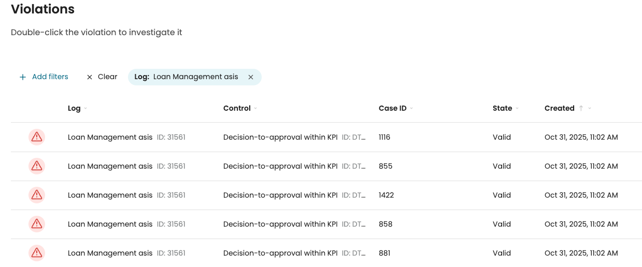Click the Valid state in case 858 row
The height and width of the screenshot is (267, 642).
click(x=502, y=224)
